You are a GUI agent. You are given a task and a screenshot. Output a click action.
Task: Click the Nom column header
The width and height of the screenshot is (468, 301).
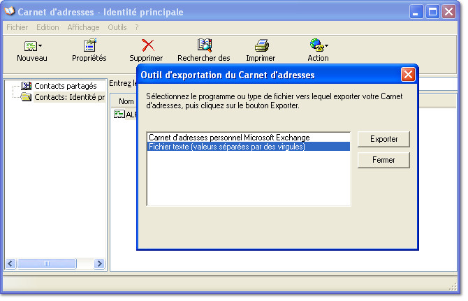[x=126, y=101]
